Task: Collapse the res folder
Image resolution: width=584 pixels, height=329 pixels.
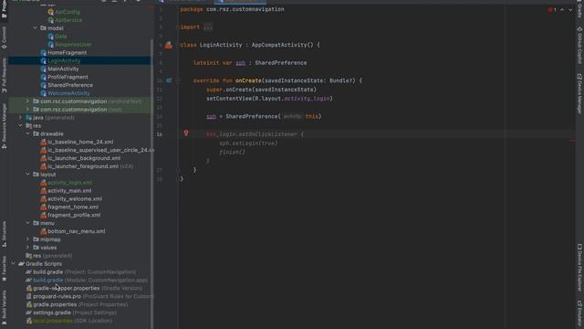Action: point(20,126)
